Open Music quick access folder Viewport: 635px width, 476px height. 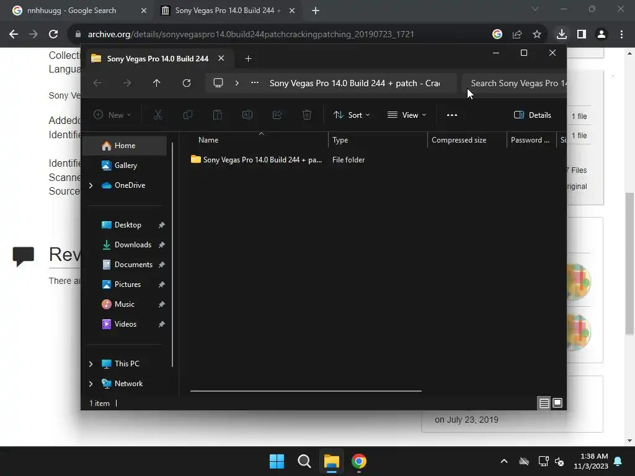click(125, 304)
